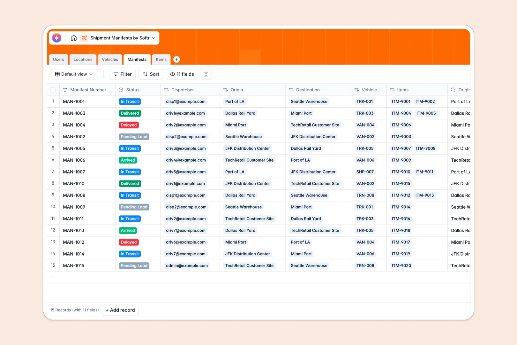Click the Arrived badge for MAN-1013
Viewport: 517px width, 345px height.
pyautogui.click(x=128, y=230)
